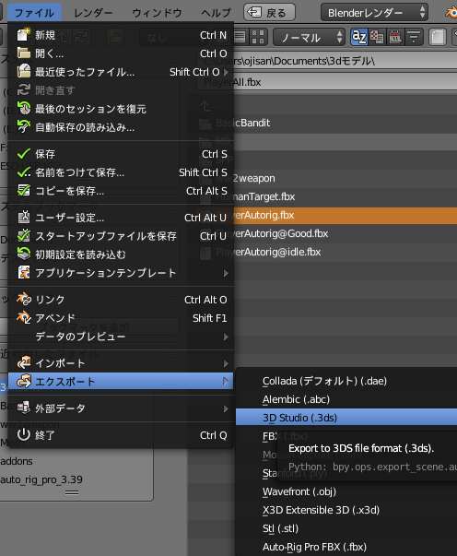Expand エクスポート submenu

click(121, 382)
